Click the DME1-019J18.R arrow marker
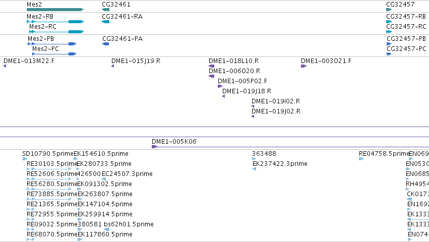The width and height of the screenshot is (429, 242). (x=223, y=96)
